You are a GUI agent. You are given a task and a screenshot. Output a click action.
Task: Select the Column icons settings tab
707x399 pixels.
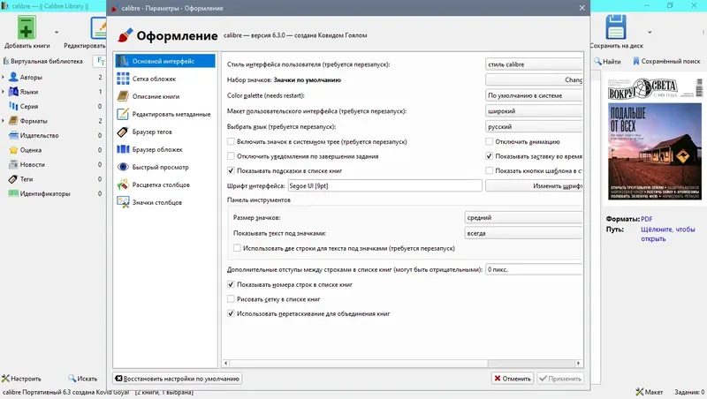165,202
